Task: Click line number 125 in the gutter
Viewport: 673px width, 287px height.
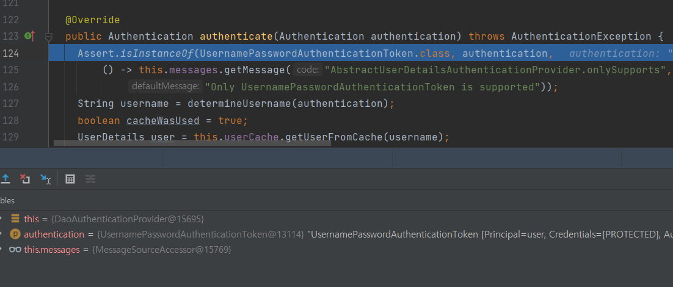Action: tap(11, 70)
